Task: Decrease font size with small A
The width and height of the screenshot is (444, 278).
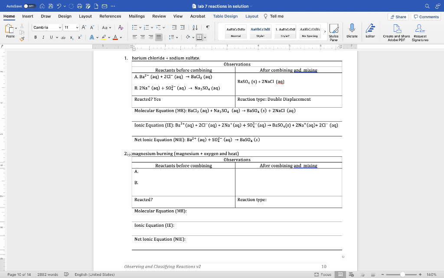Action: [x=92, y=27]
